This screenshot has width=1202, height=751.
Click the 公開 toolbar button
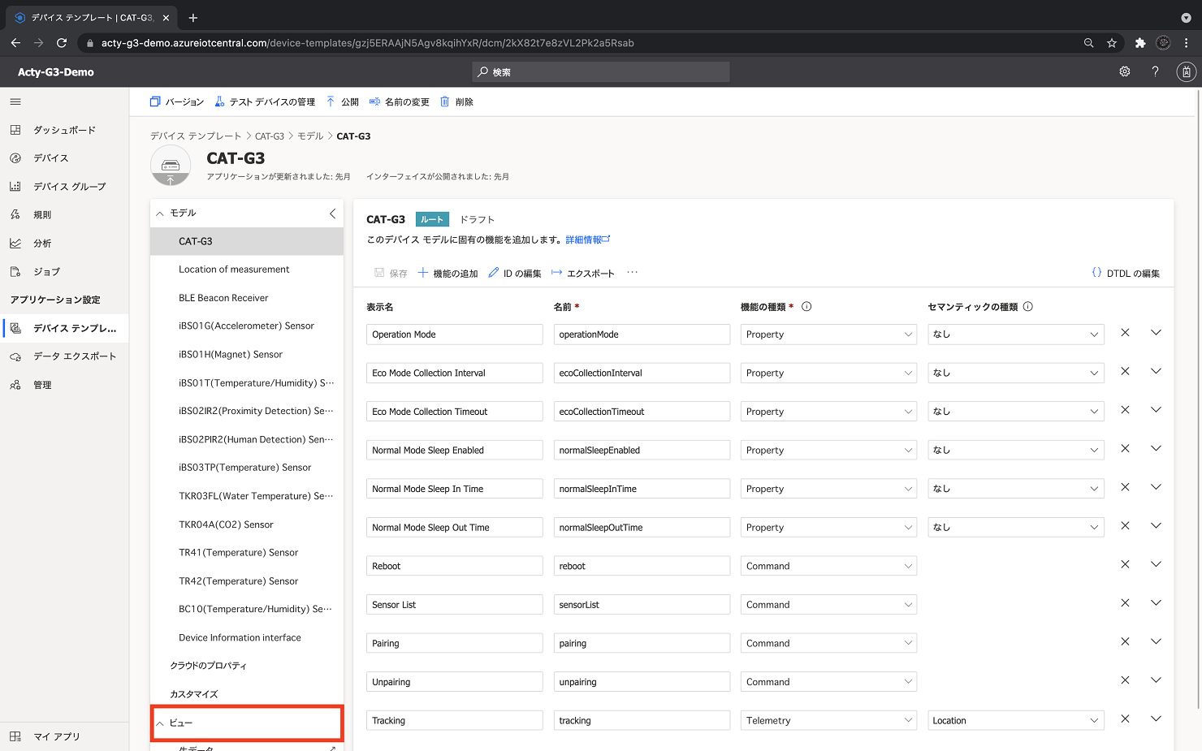pos(342,101)
